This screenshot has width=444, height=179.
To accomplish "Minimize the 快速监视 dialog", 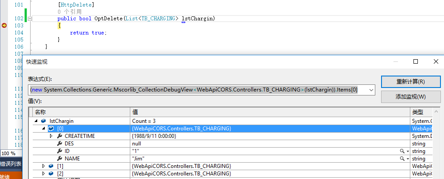I will click(395, 61).
